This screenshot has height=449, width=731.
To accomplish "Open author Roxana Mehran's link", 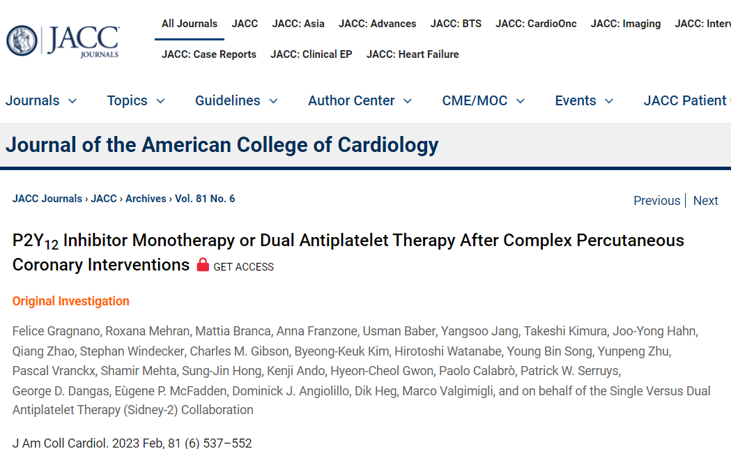I will point(147,331).
